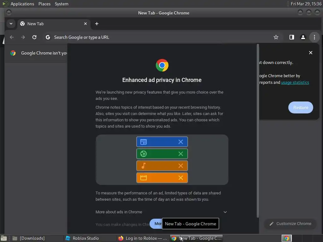Viewport: 323px width, 242px height.
Task: Click the show desktop taskbar icon
Action: (4, 238)
